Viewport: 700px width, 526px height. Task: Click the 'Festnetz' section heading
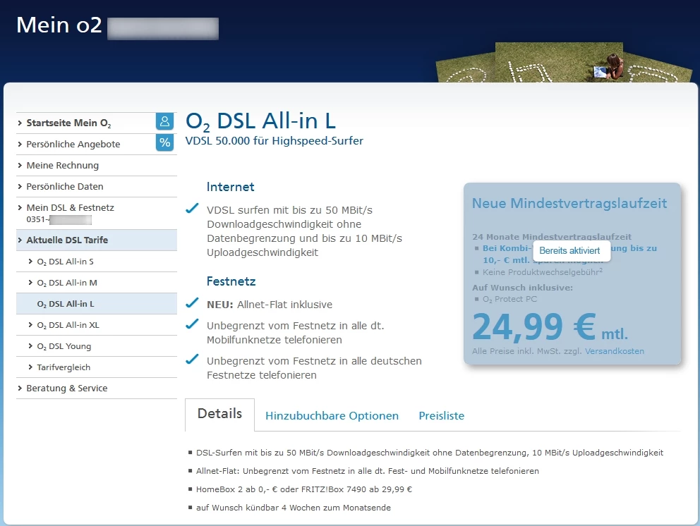click(x=231, y=281)
